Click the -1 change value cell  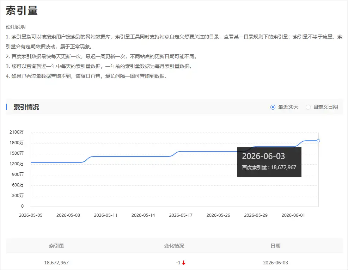(178, 263)
